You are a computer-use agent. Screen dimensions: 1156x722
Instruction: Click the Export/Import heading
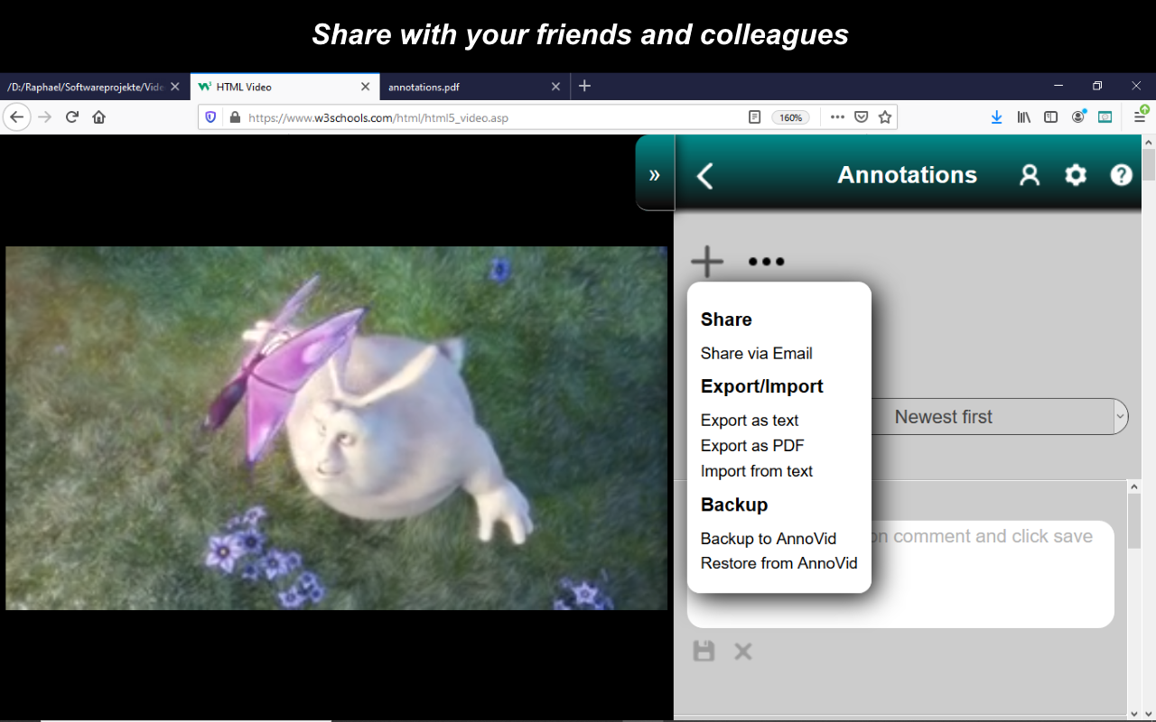[x=762, y=386]
